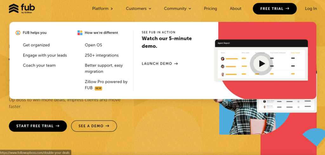
Task: Click the SEE A DEMO button
Action: (94, 126)
